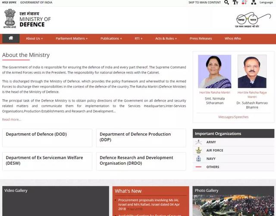This screenshot has height=216, width=276.
Task: Select OTHERS under Important Organizations
Action: pos(233,167)
